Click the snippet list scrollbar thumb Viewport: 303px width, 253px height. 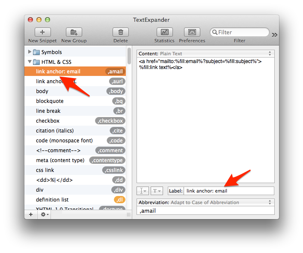[x=129, y=56]
